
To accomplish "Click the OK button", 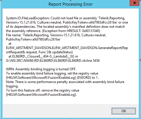I will (x=124, y=111).
